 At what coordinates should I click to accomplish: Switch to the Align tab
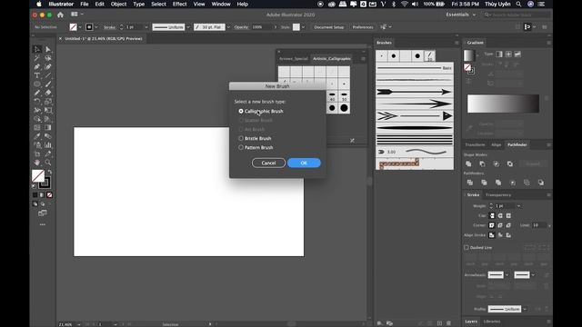click(496, 144)
